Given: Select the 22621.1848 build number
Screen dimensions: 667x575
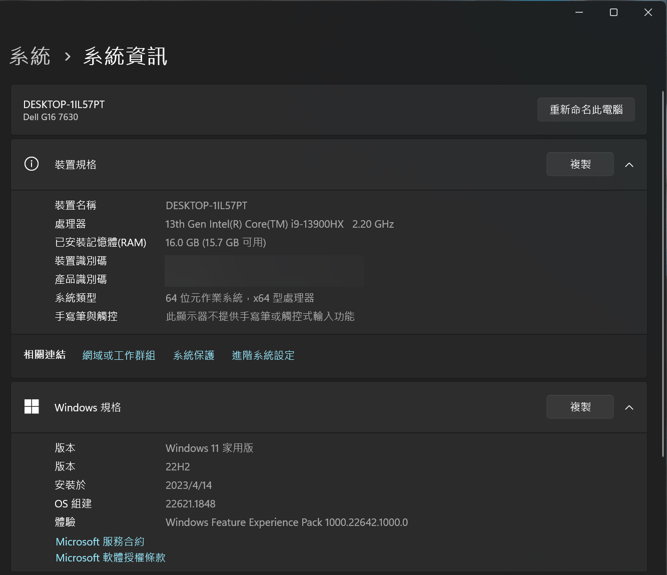Looking at the screenshot, I should click(191, 504).
